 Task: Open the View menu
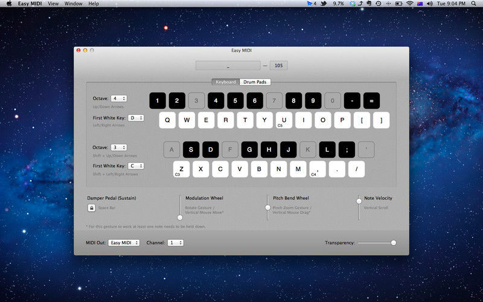point(53,4)
